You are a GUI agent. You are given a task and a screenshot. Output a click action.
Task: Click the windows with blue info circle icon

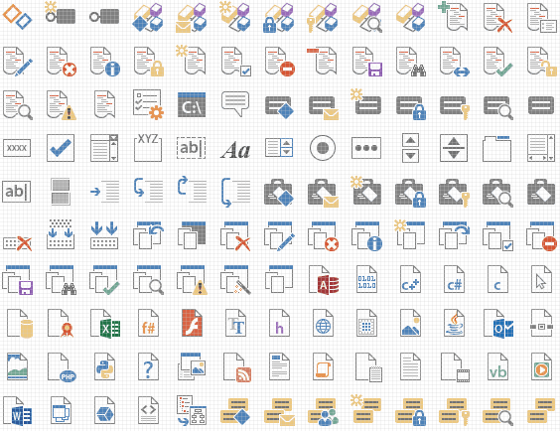tap(366, 236)
